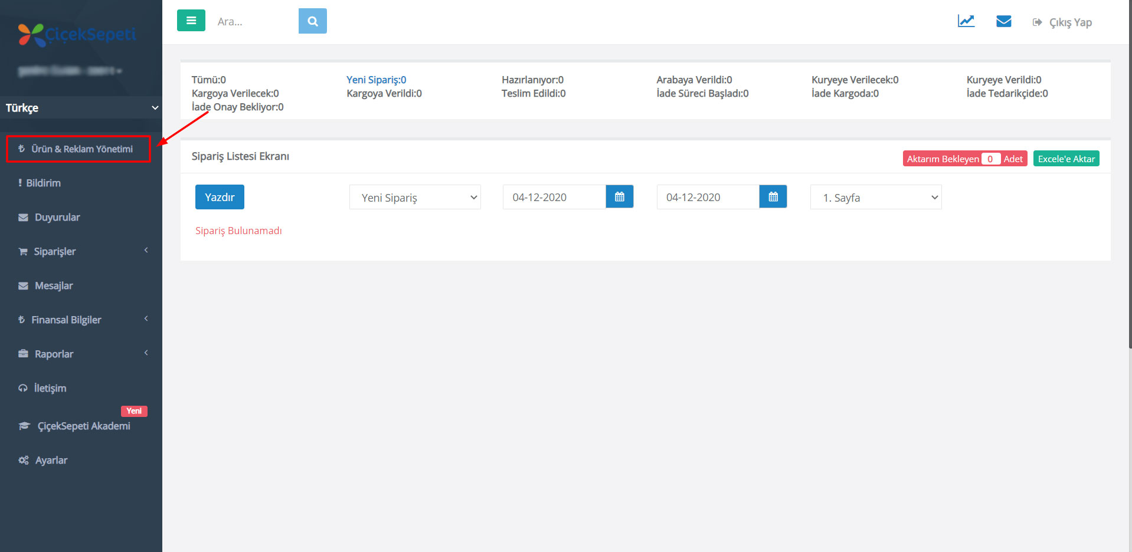Open calendar picker for start date
The width and height of the screenshot is (1132, 552).
point(620,197)
